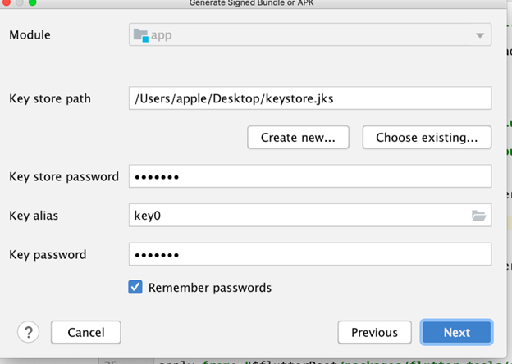Click the green maximize window button
This screenshot has width=512, height=364.
tap(33, 2)
